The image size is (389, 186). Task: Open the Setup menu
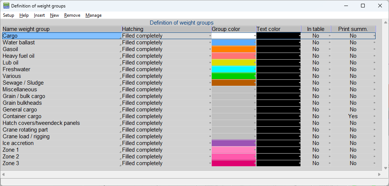[9, 15]
